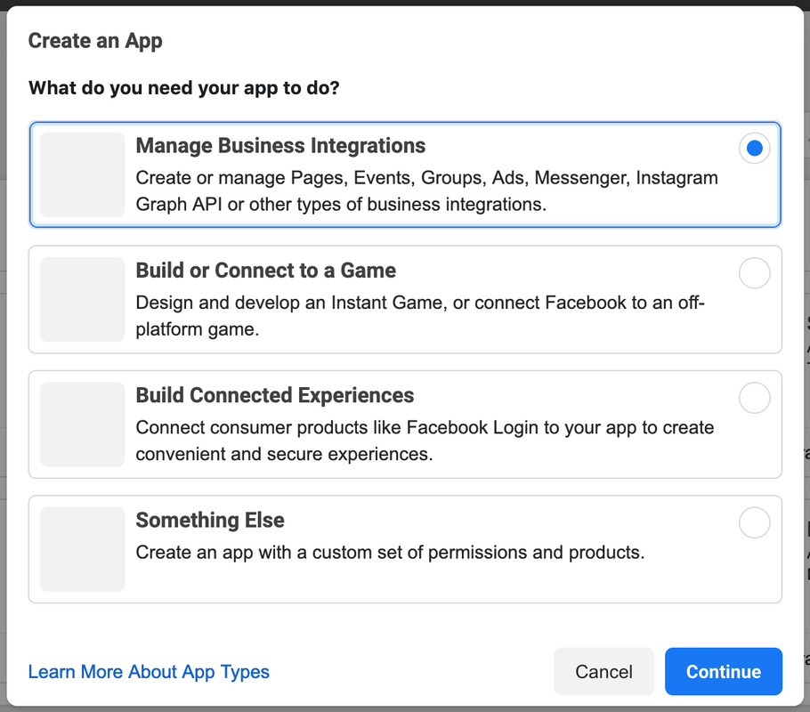Click the description mentioning Instagram Graph API

tap(426, 191)
